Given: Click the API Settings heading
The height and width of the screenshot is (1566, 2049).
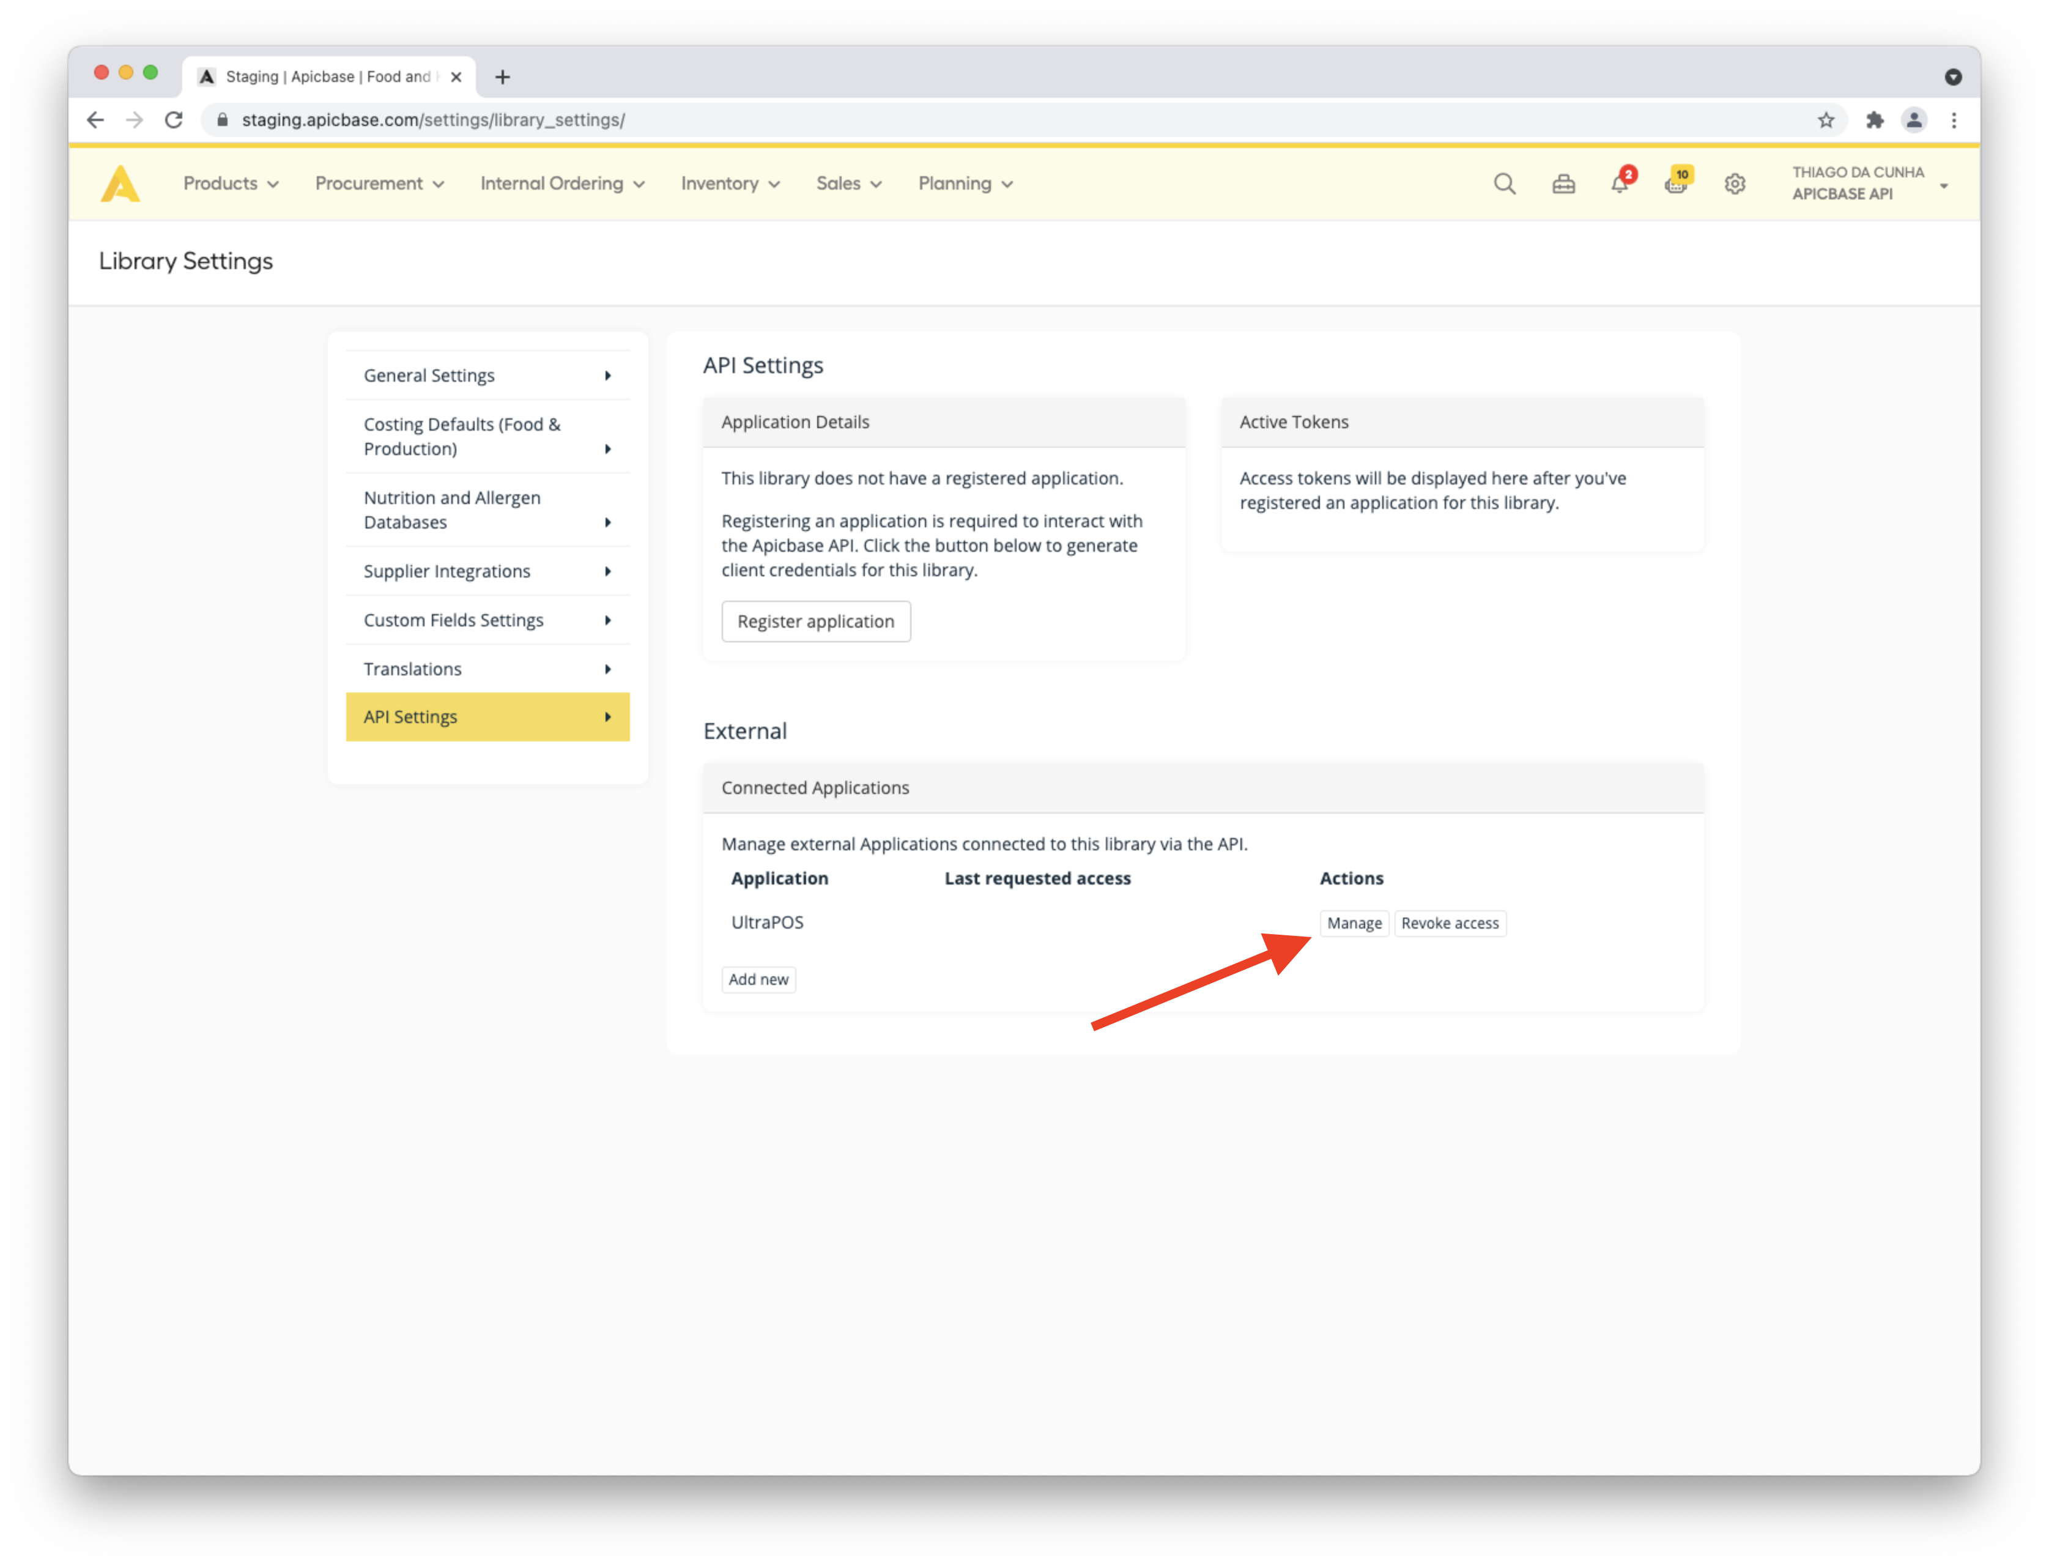Looking at the screenshot, I should click(763, 365).
